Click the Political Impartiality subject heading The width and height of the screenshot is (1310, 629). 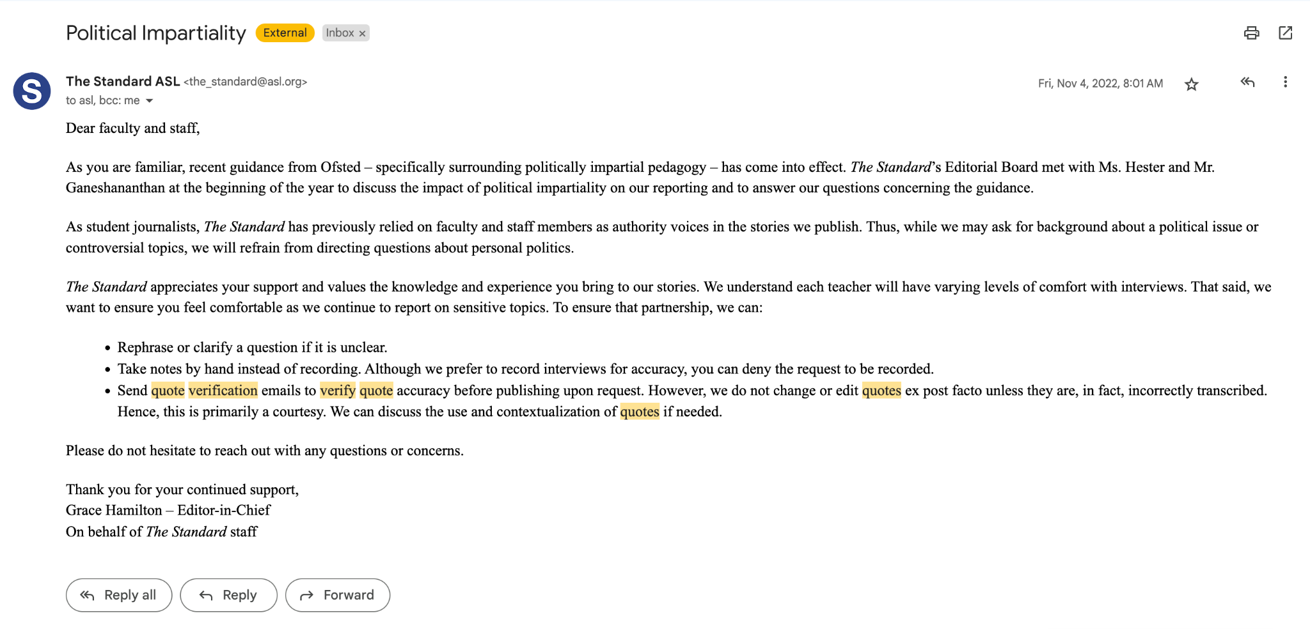(156, 33)
